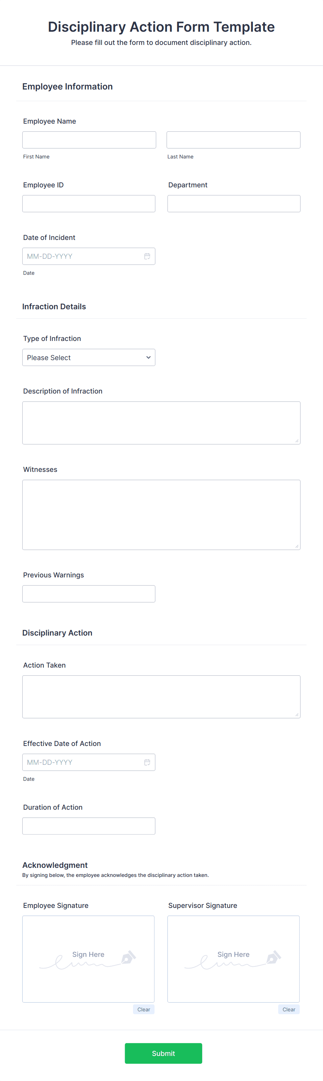Submit the disciplinary action form
This screenshot has width=323, height=1081.
click(163, 1053)
